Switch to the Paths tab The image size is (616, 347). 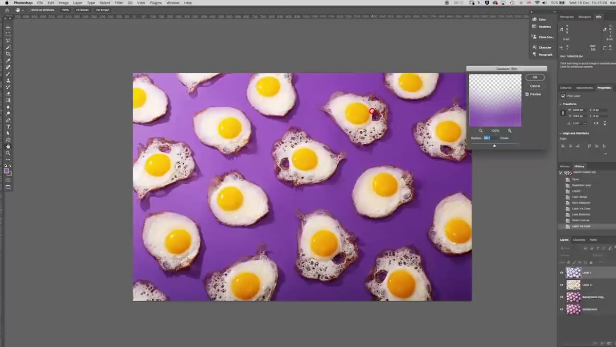pyautogui.click(x=593, y=240)
